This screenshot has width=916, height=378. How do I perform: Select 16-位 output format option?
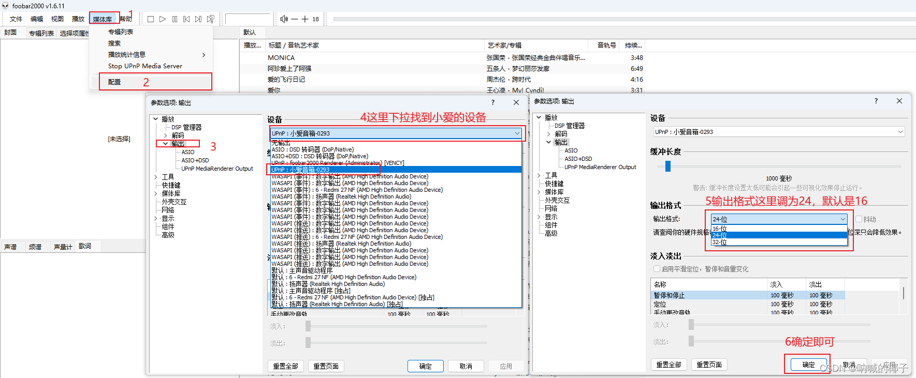pos(779,229)
